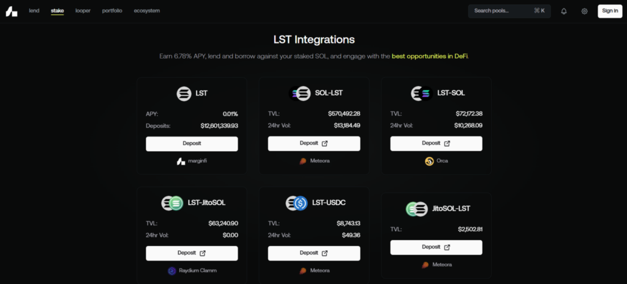627x284 pixels.
Task: Click the marginfi logo in the header
Action: click(x=11, y=11)
